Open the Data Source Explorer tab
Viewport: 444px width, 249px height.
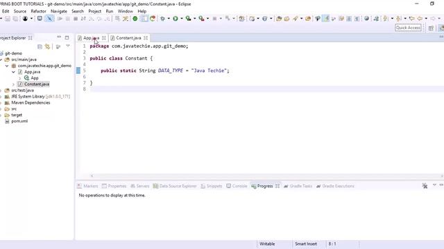[x=175, y=186]
